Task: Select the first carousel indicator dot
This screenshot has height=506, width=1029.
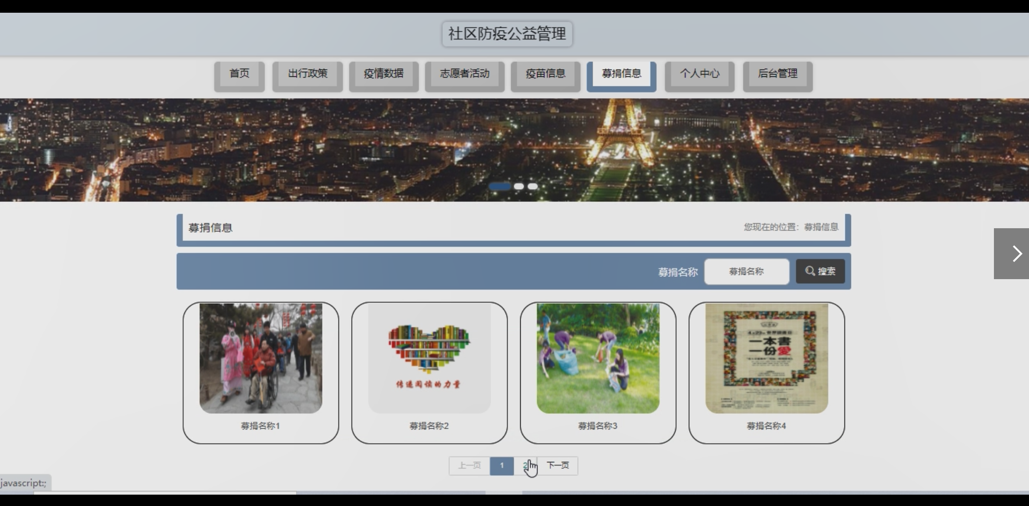Action: click(500, 186)
